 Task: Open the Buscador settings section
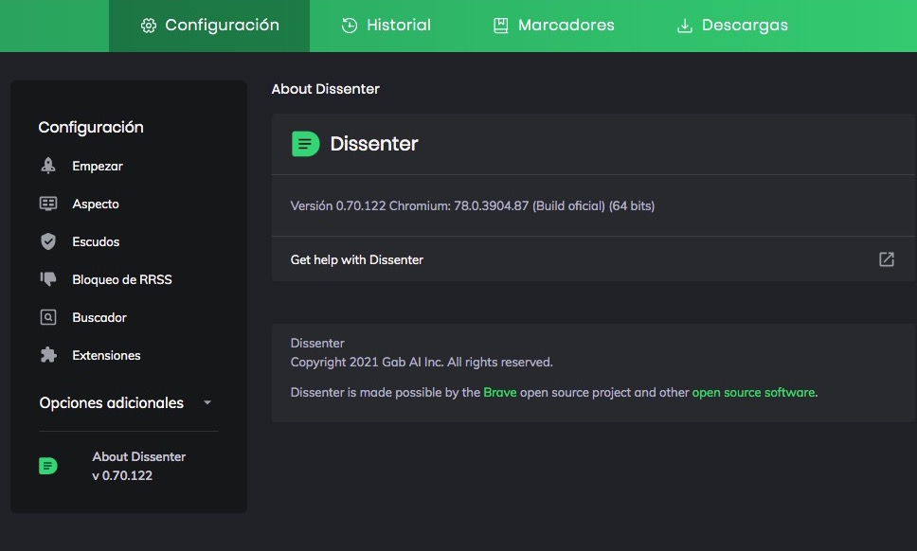pos(99,317)
